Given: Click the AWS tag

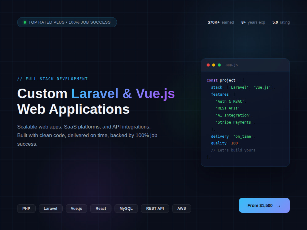Looking at the screenshot, I should pos(181,209).
